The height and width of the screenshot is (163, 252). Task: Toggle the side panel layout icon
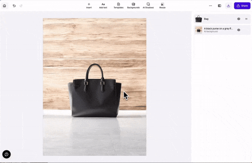tap(219, 6)
